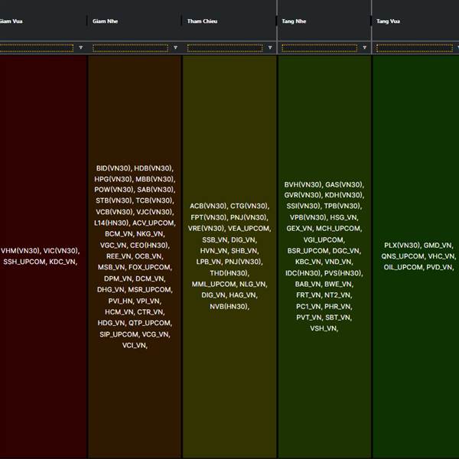Sort by the Tham Chieu column header
This screenshot has width=459, height=459.
point(202,21)
